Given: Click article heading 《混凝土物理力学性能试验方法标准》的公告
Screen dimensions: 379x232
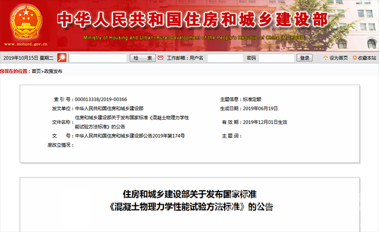Looking at the screenshot, I should tap(191, 207).
